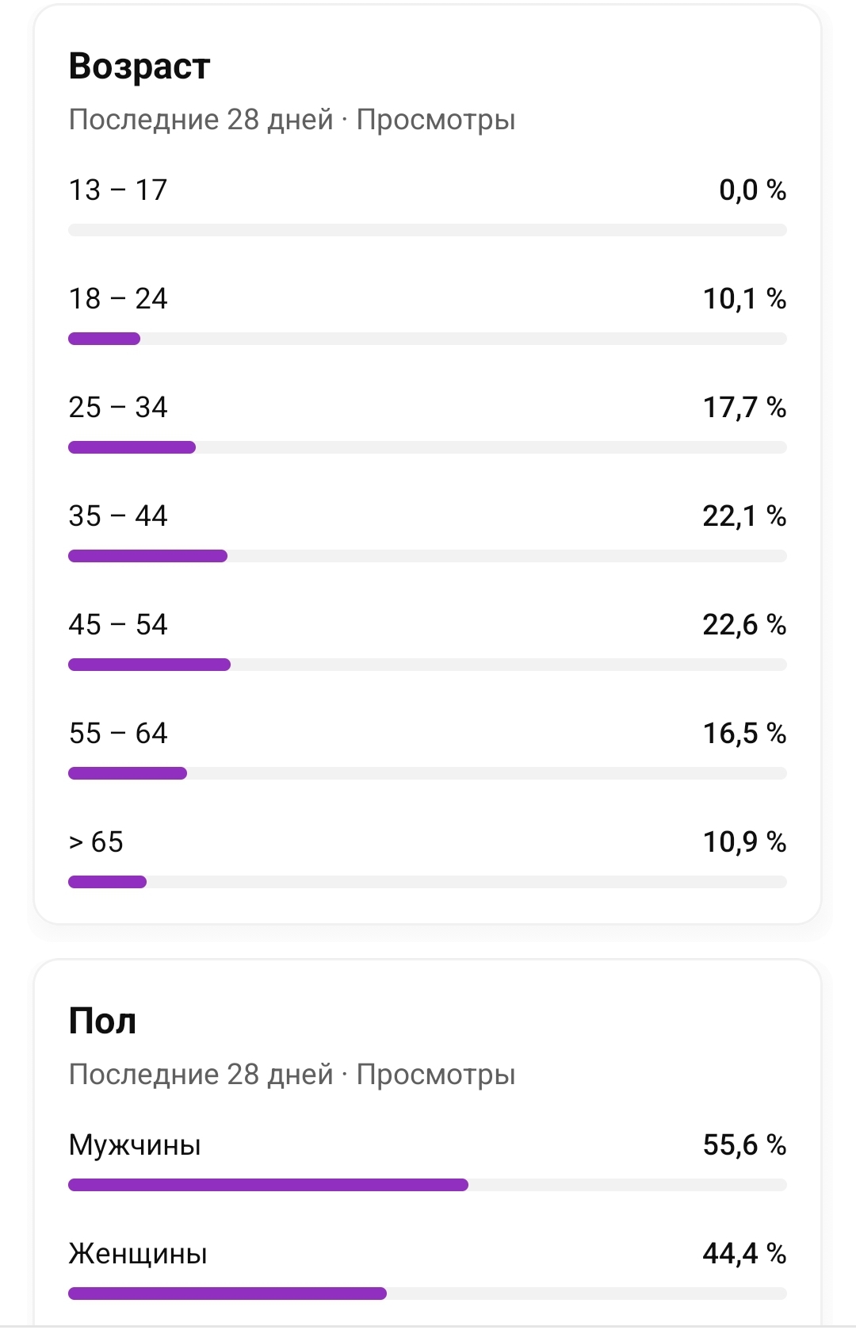Select the 45 – 54 age label
The height and width of the screenshot is (1330, 856).
(118, 625)
